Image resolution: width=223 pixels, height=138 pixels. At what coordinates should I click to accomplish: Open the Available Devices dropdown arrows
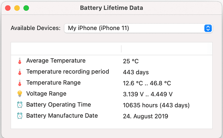coord(208,28)
